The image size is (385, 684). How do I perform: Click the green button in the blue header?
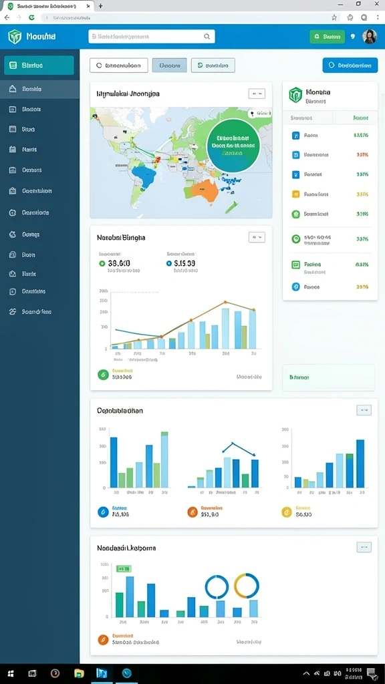pyautogui.click(x=327, y=37)
